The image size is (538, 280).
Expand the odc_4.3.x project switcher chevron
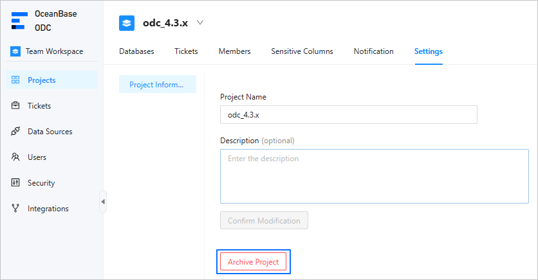(x=200, y=22)
